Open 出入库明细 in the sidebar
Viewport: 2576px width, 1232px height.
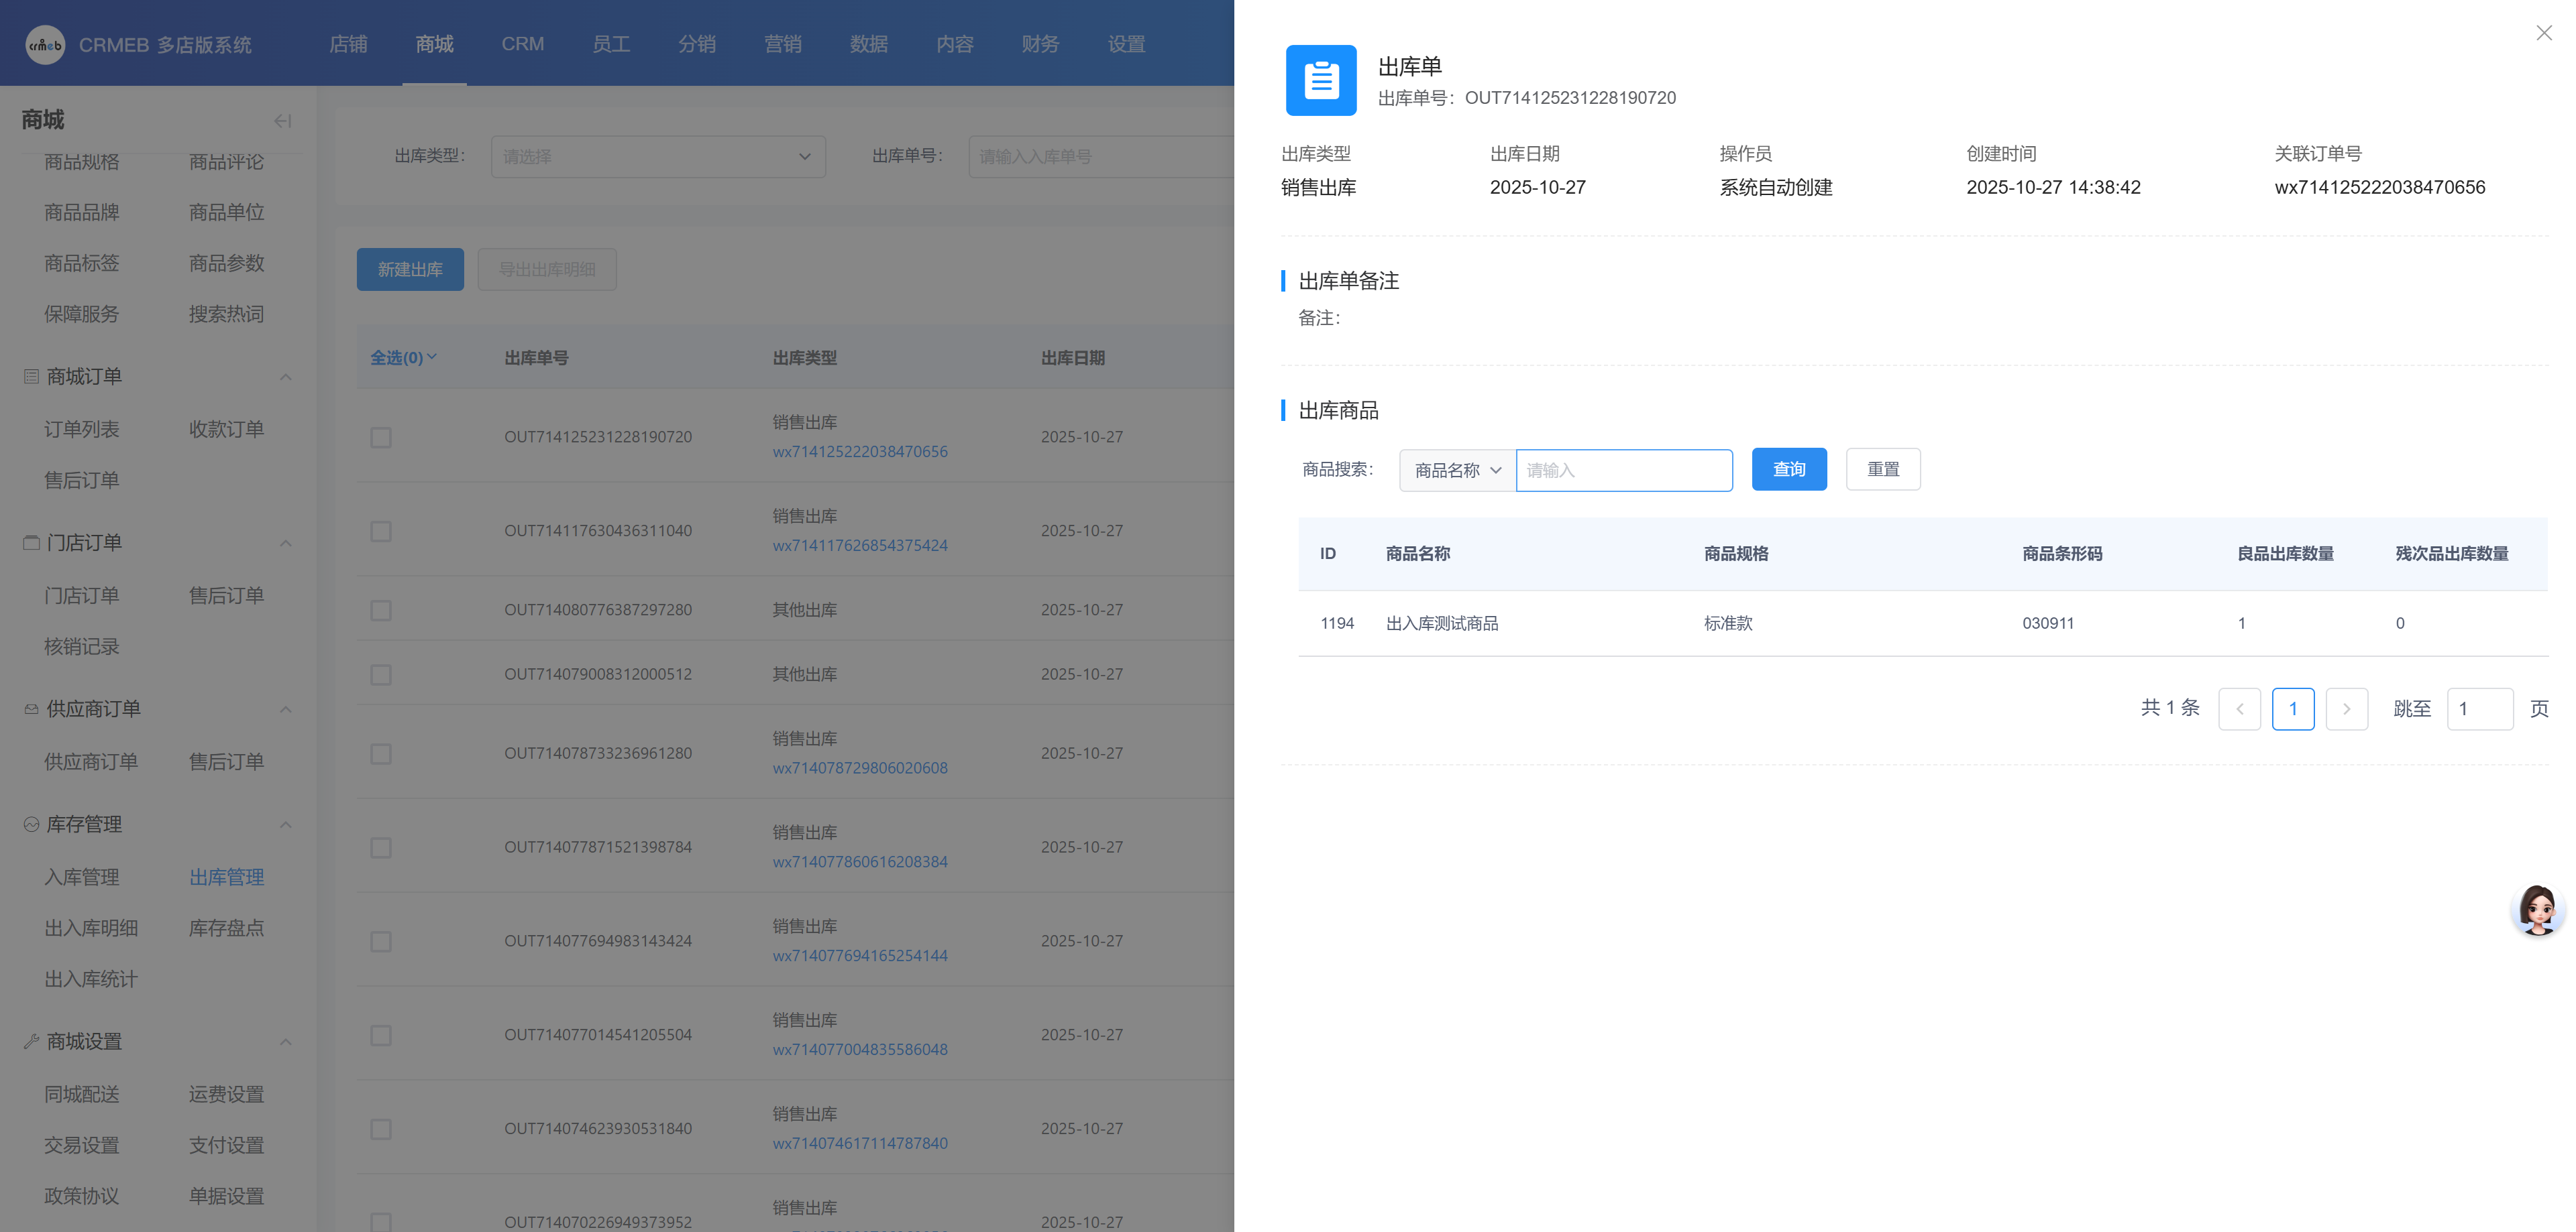pyautogui.click(x=91, y=928)
